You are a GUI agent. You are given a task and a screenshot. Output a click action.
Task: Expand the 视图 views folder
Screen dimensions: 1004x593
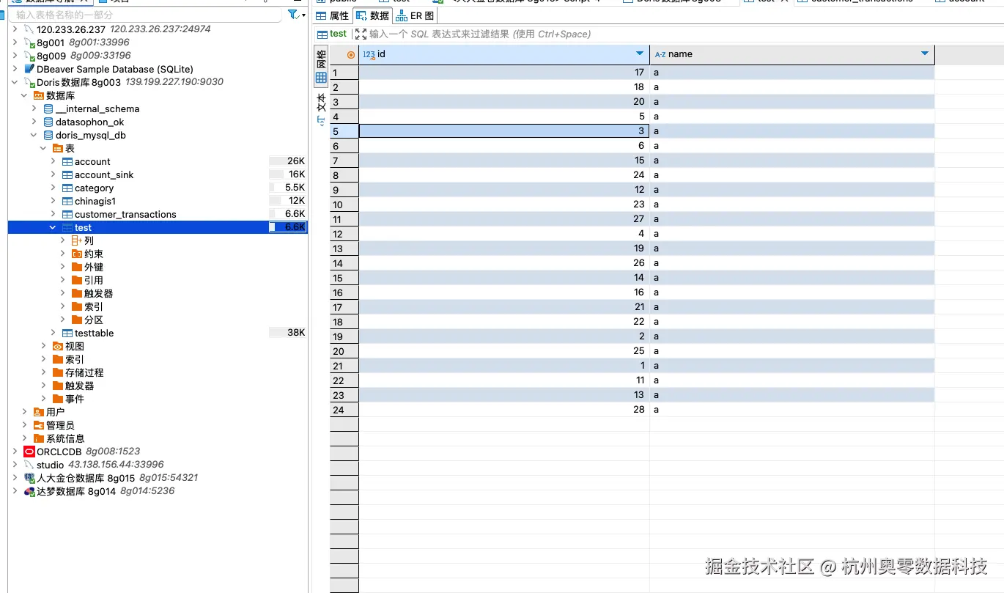[43, 346]
